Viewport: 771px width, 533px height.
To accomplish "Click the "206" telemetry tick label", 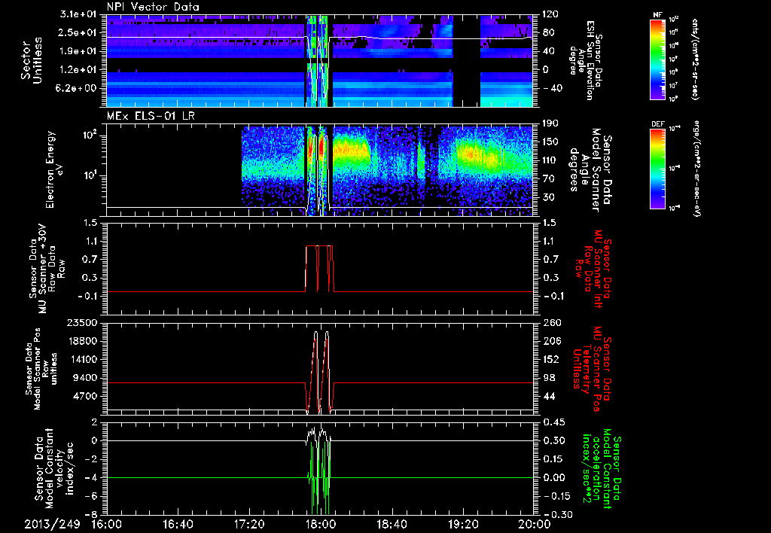I will click(x=550, y=341).
